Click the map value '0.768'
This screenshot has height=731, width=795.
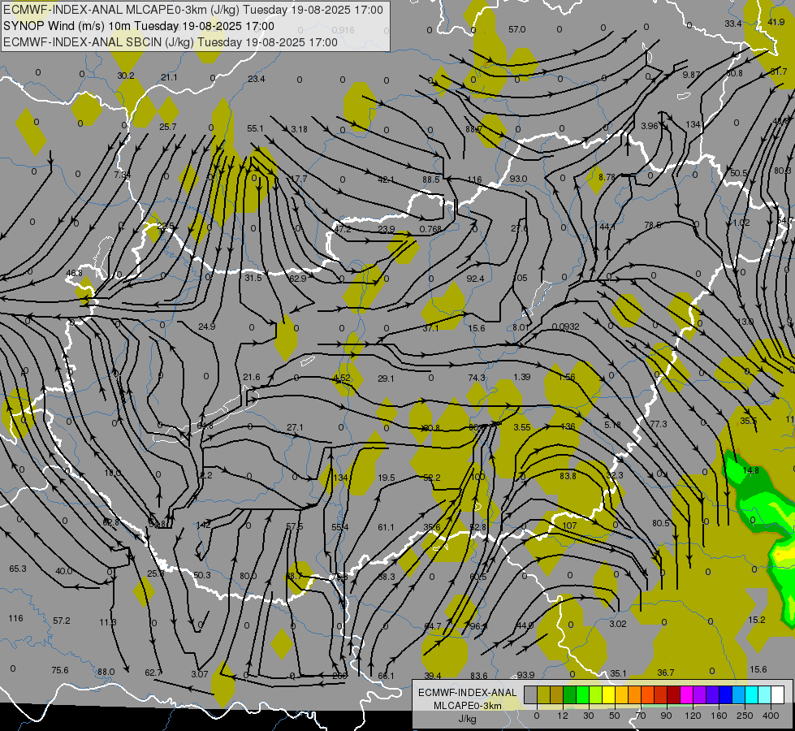pos(430,229)
